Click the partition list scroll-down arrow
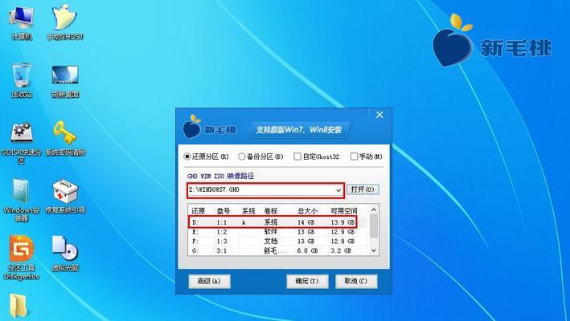 (x=373, y=250)
